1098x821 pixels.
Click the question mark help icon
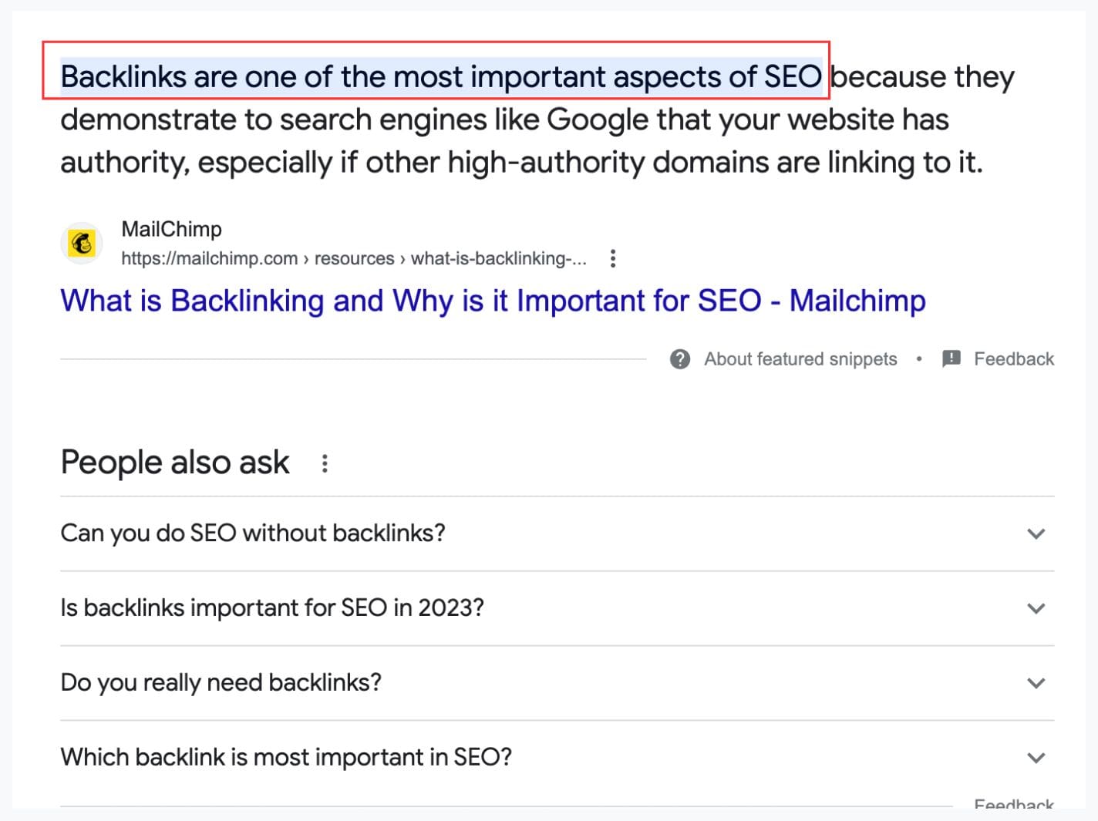pos(679,359)
